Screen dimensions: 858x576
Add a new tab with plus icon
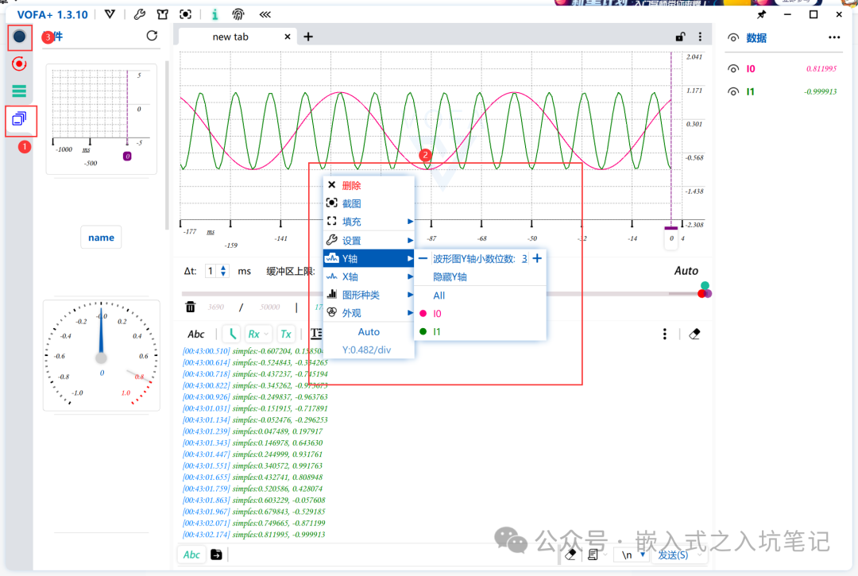pyautogui.click(x=308, y=37)
